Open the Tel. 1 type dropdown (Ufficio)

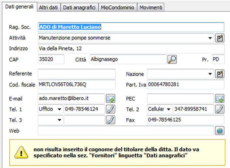pyautogui.click(x=60, y=109)
